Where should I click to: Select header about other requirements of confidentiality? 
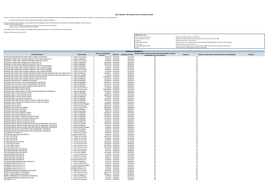217,55
